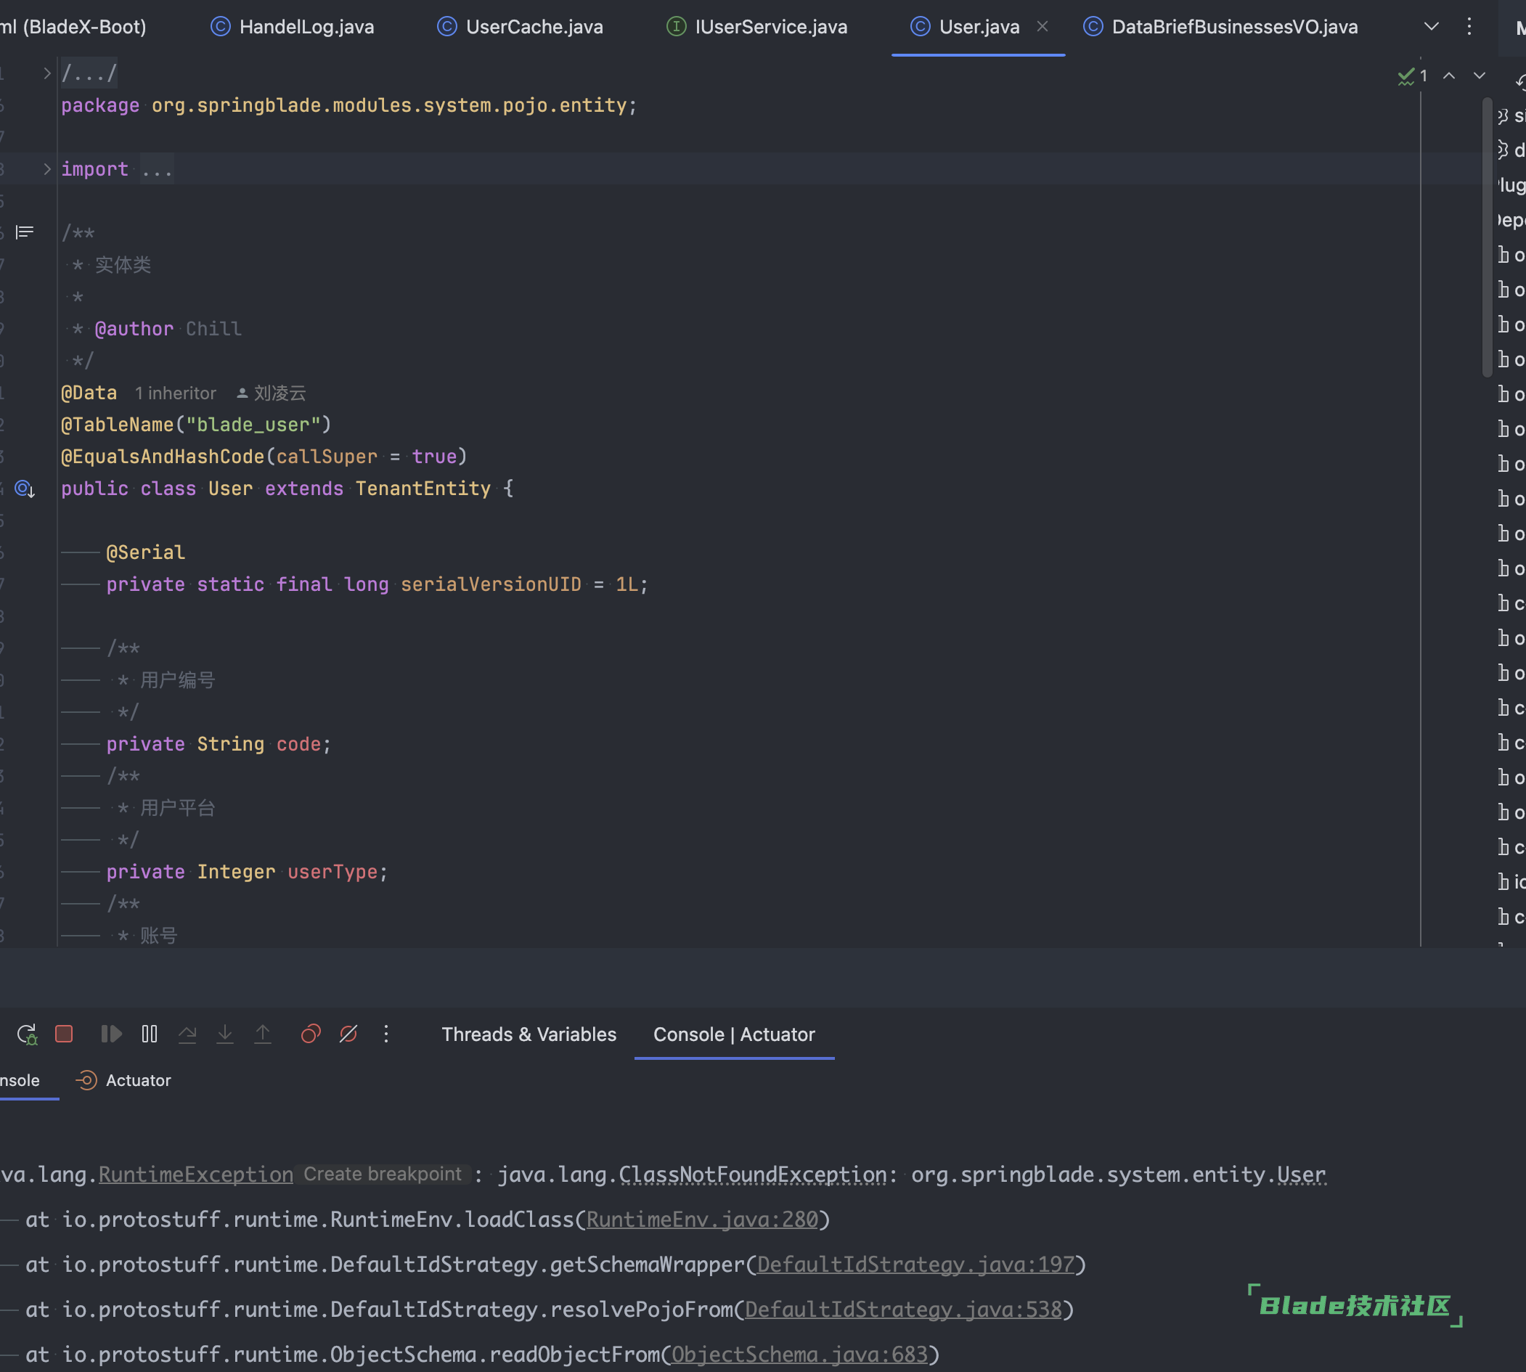Viewport: 1526px width, 1372px height.
Task: Click the code field name
Action: click(298, 745)
